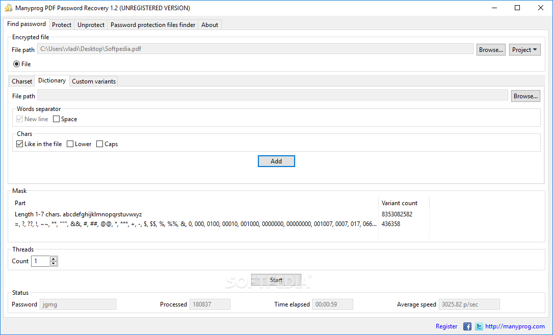The width and height of the screenshot is (553, 335).
Task: Open Password protection files finder tab
Action: point(153,24)
